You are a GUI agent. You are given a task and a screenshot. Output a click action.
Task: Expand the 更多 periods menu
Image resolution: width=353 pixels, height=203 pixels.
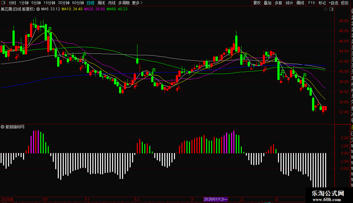coord(137,3)
